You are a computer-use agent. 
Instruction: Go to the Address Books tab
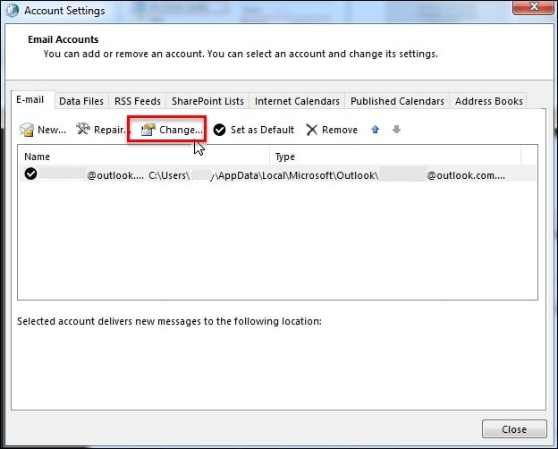click(488, 101)
